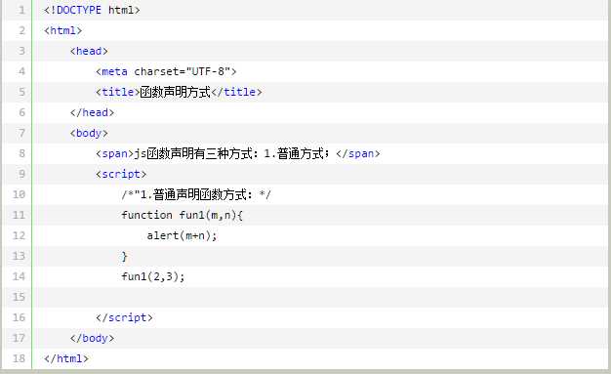Click line number 15 in the gutter
Image resolution: width=611 pixels, height=374 pixels.
pyautogui.click(x=19, y=297)
